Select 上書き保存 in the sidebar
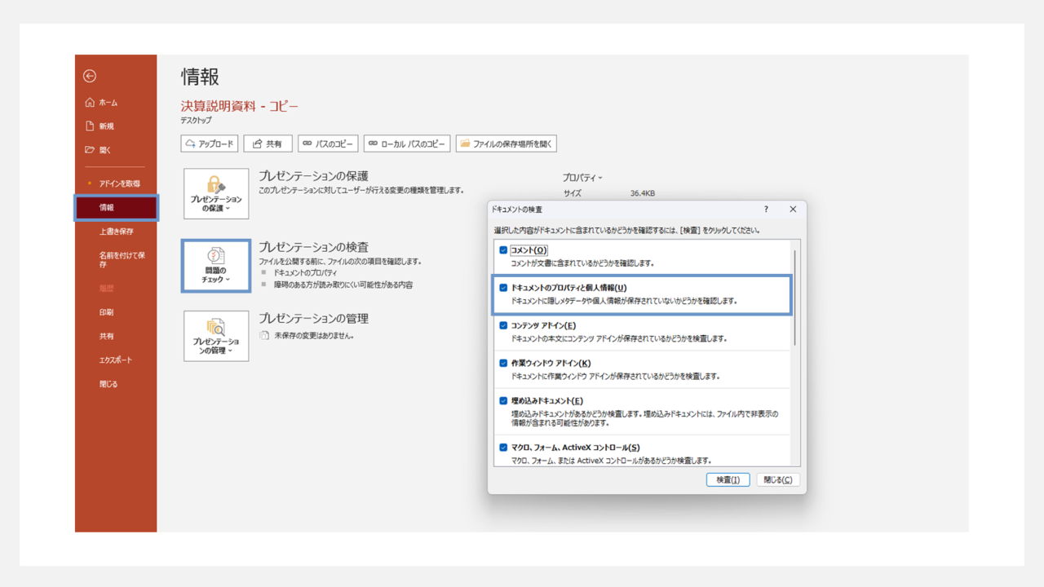Screen dimensions: 1044x587 tap(116, 232)
